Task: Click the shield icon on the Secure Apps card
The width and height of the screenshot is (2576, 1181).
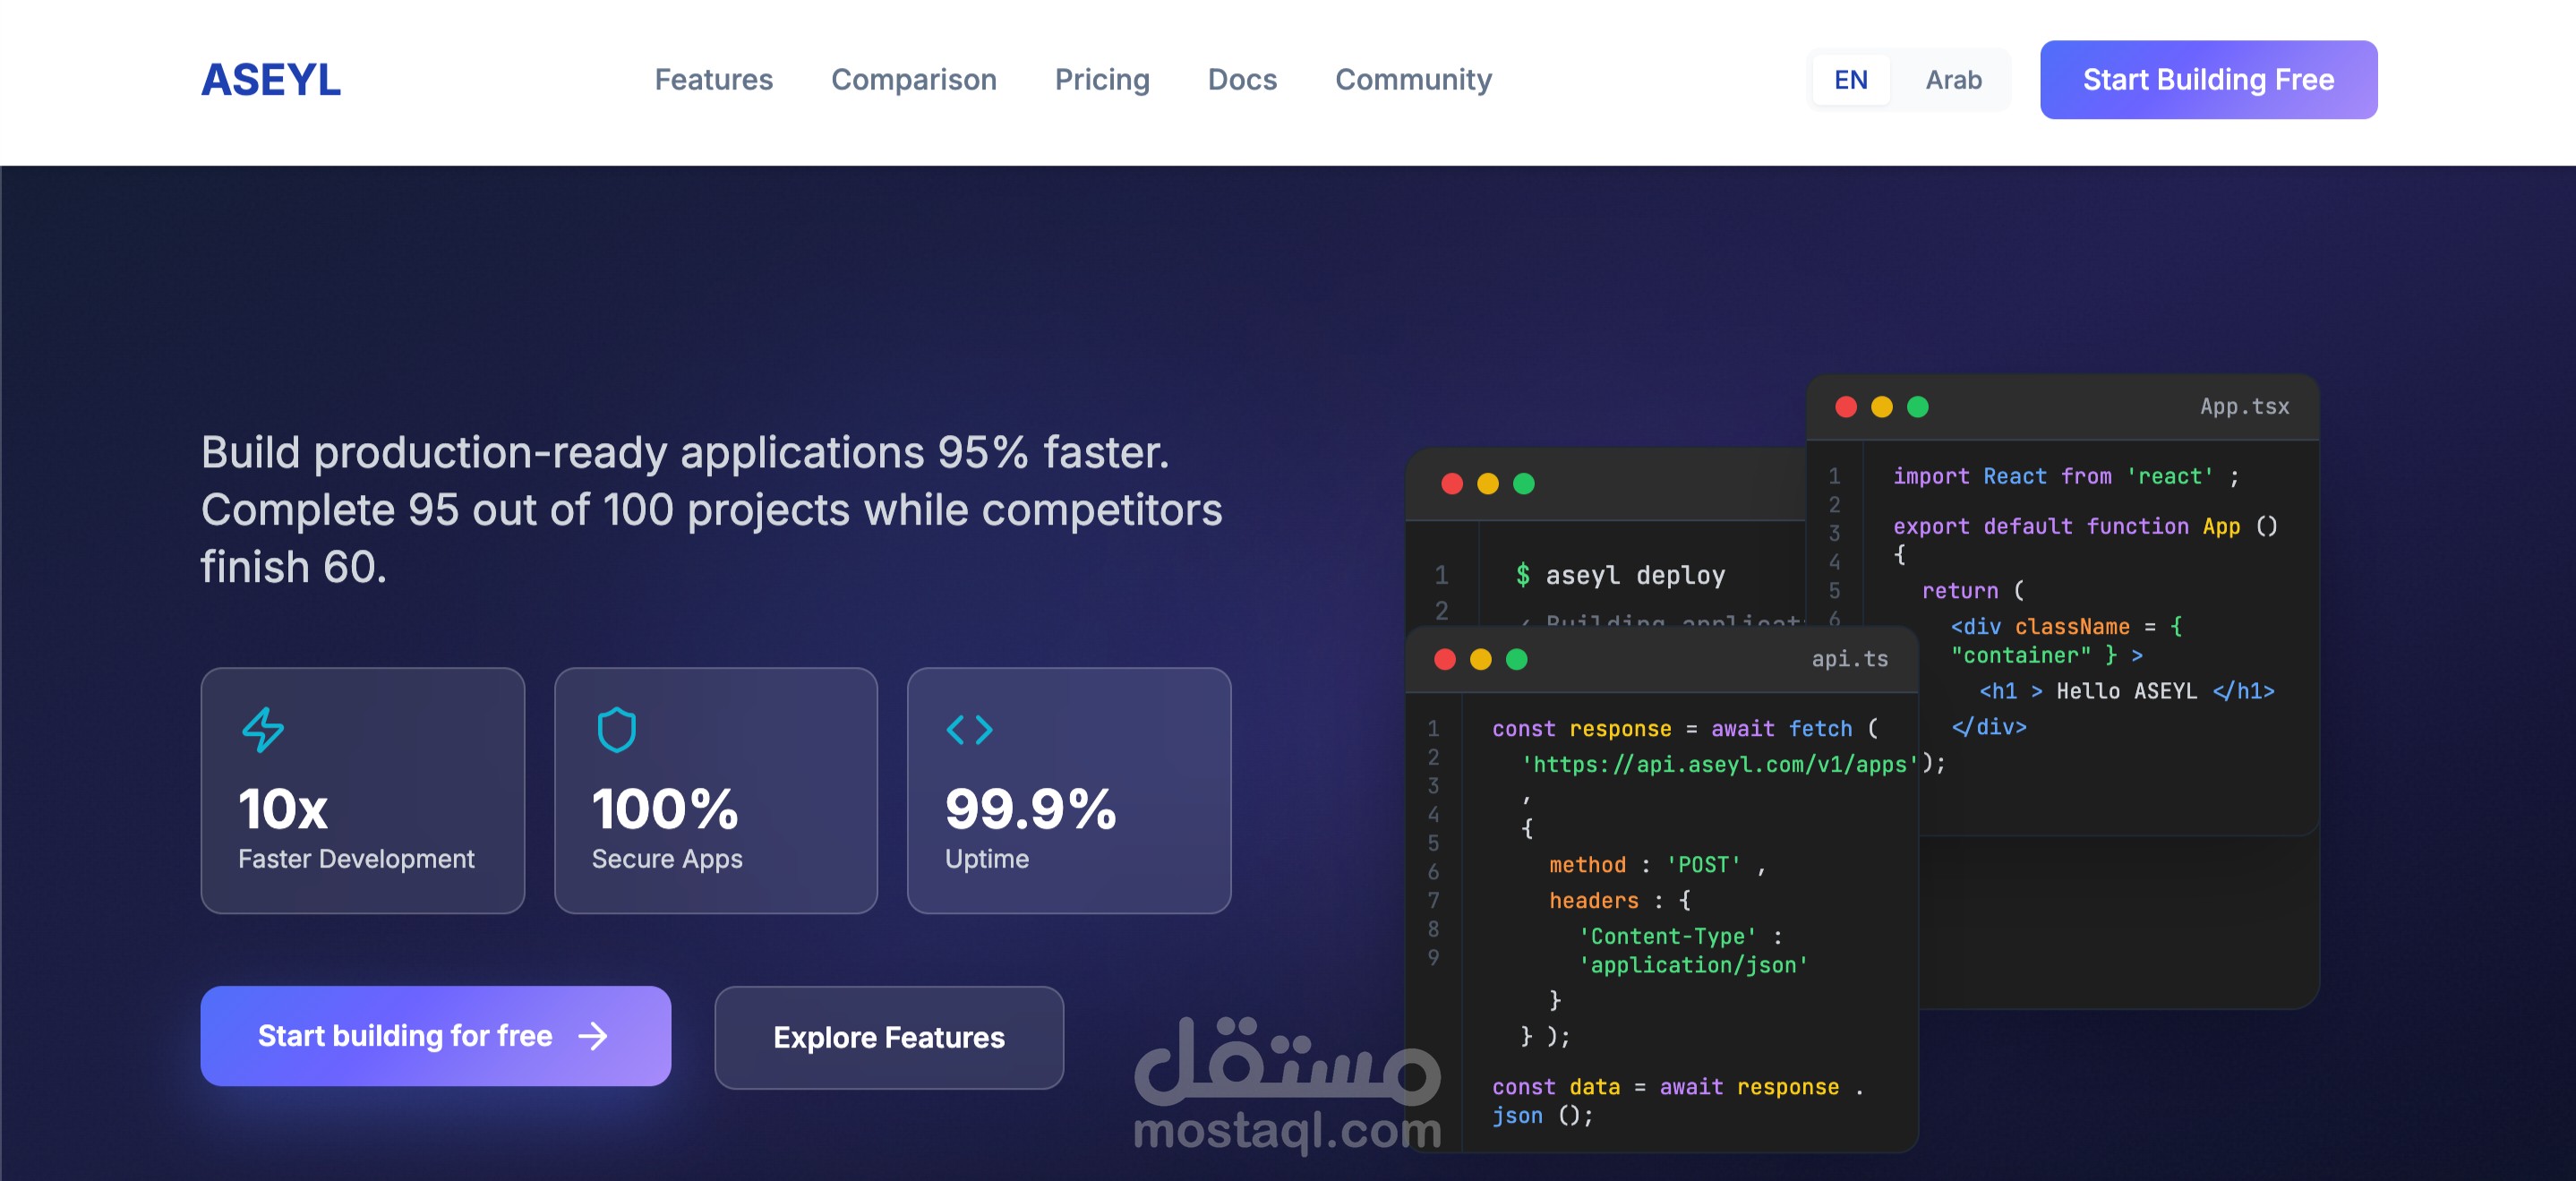Action: coord(617,731)
